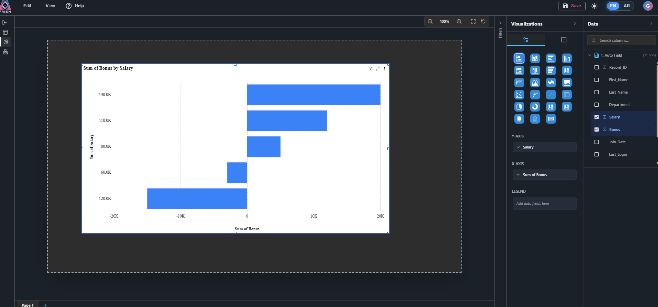Pick the scatter plot chart icon
Viewport: 658px width, 307px height.
tap(519, 95)
